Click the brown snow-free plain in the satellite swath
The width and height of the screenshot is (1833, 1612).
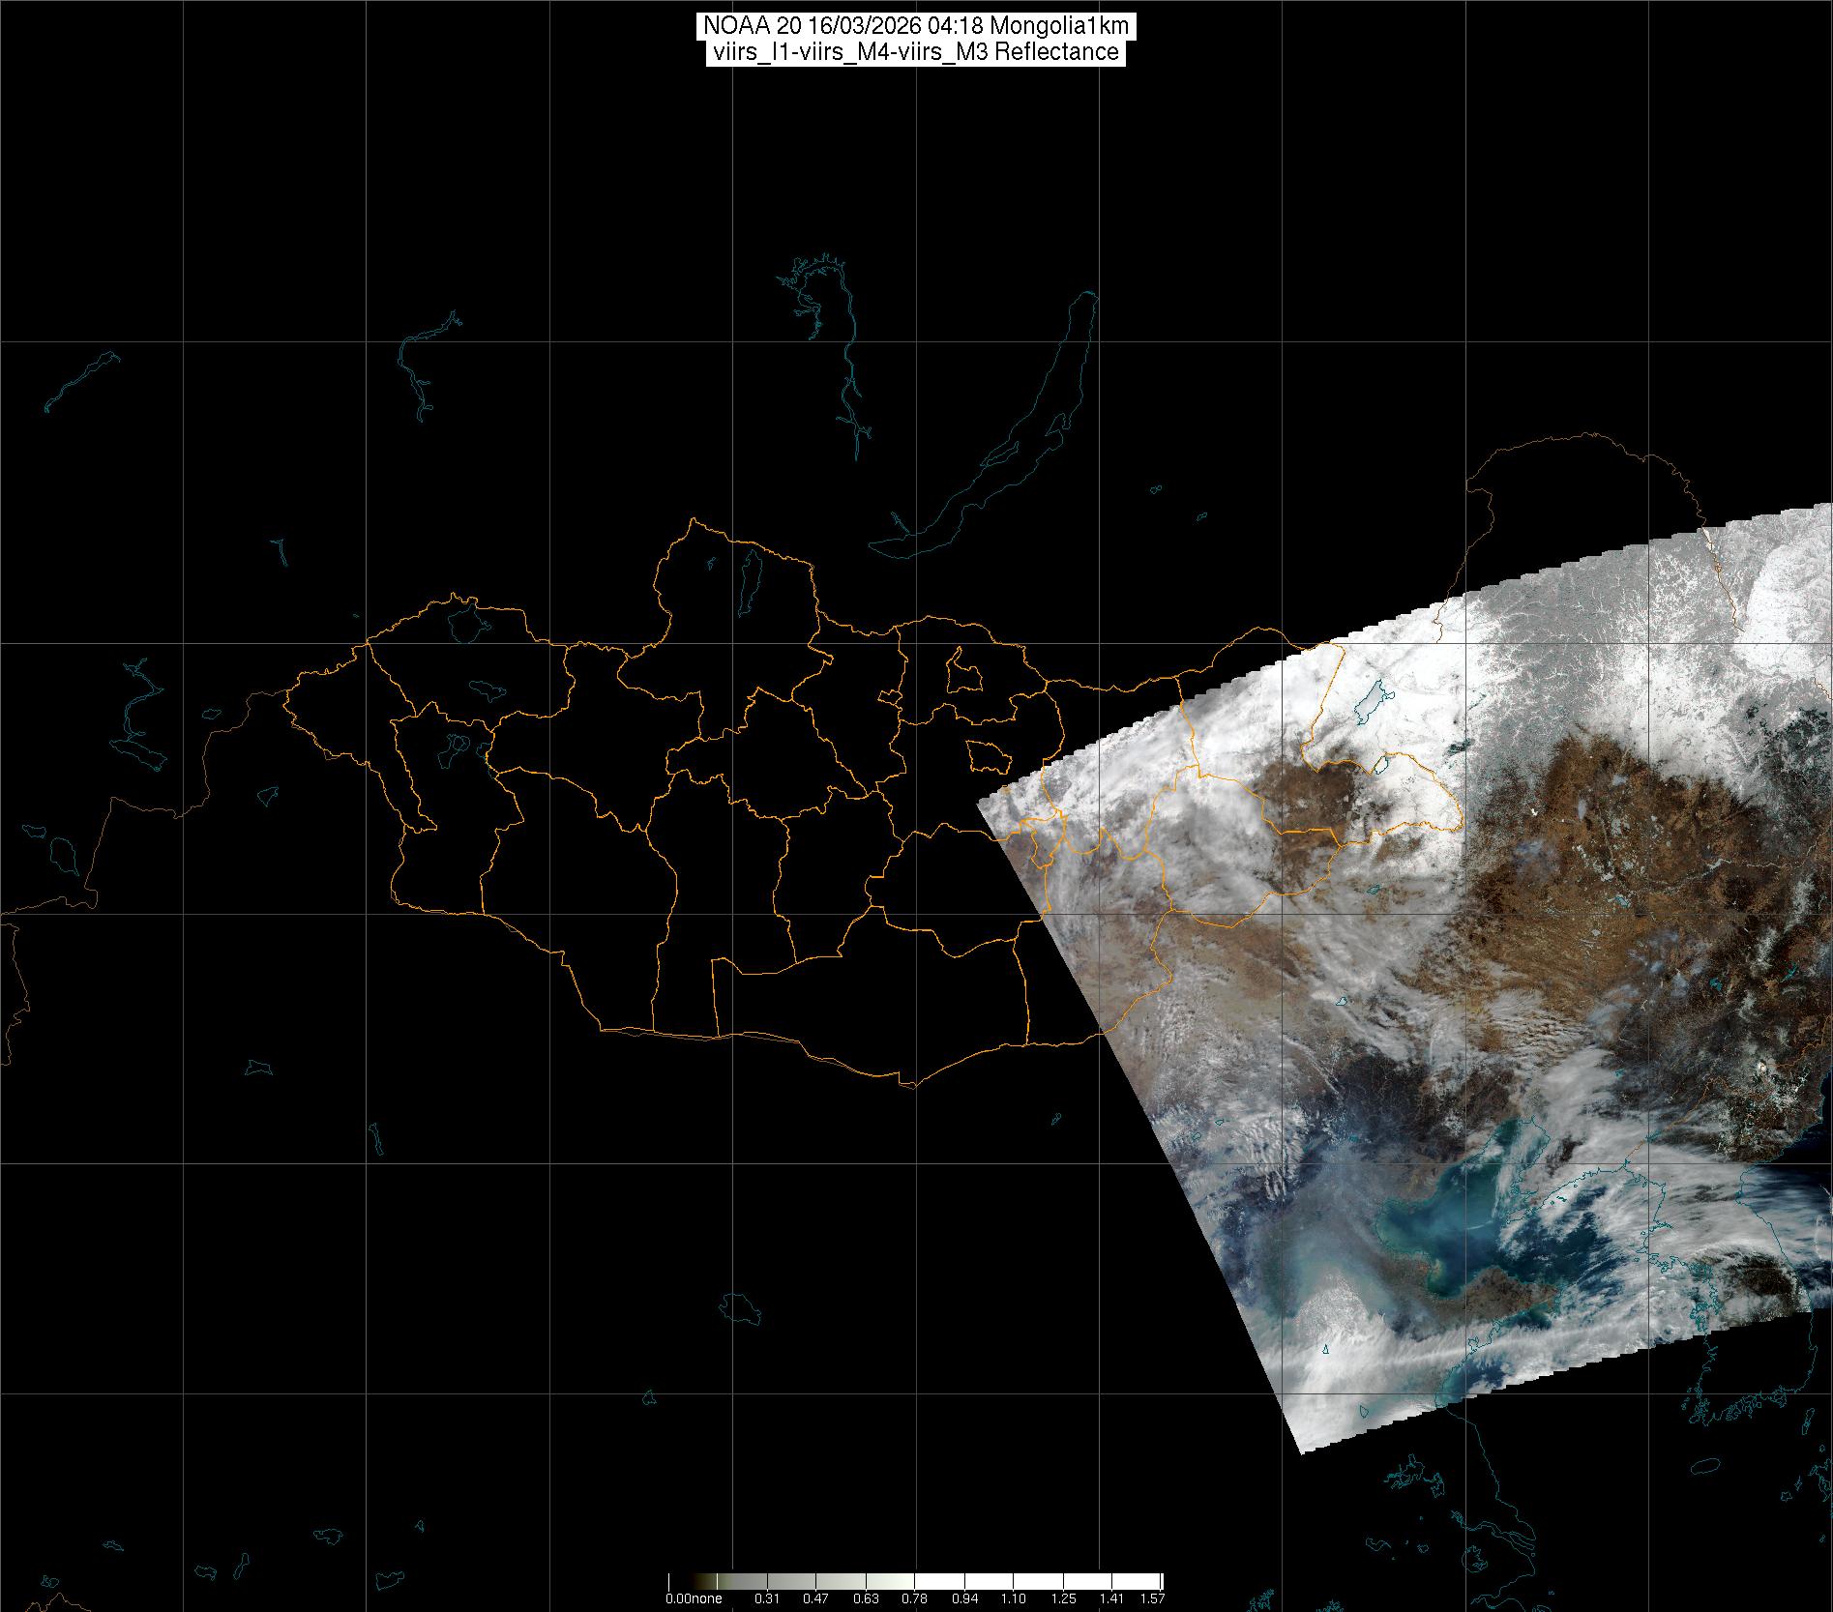[x=1548, y=870]
